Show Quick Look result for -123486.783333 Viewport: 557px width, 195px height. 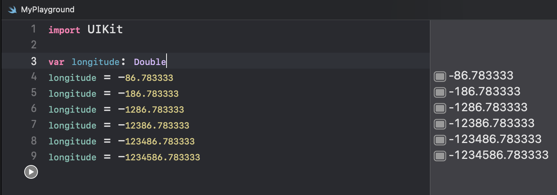[x=440, y=140]
